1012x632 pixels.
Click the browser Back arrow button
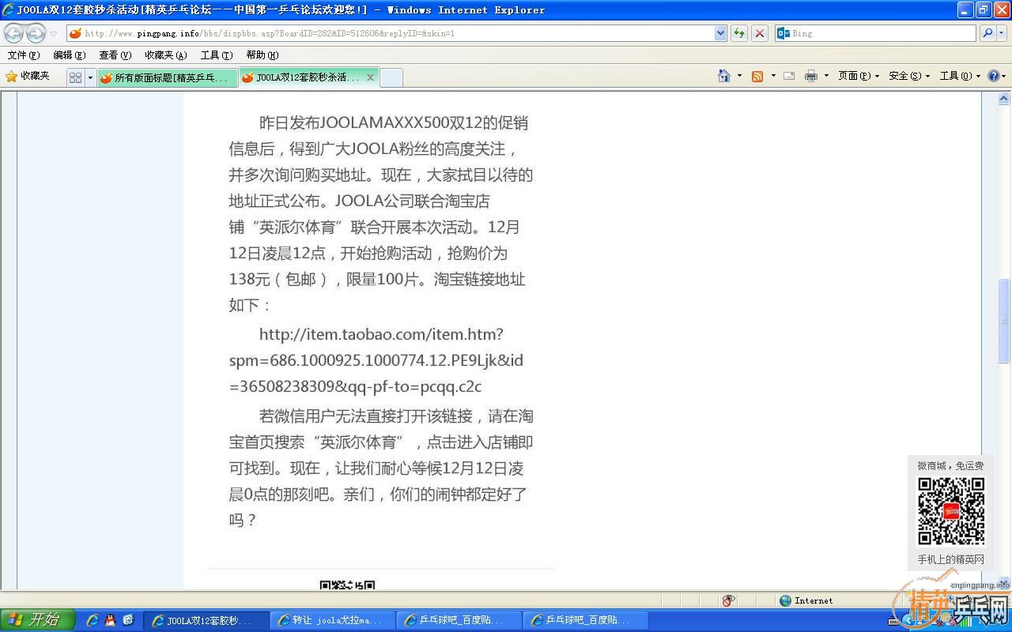click(x=13, y=33)
